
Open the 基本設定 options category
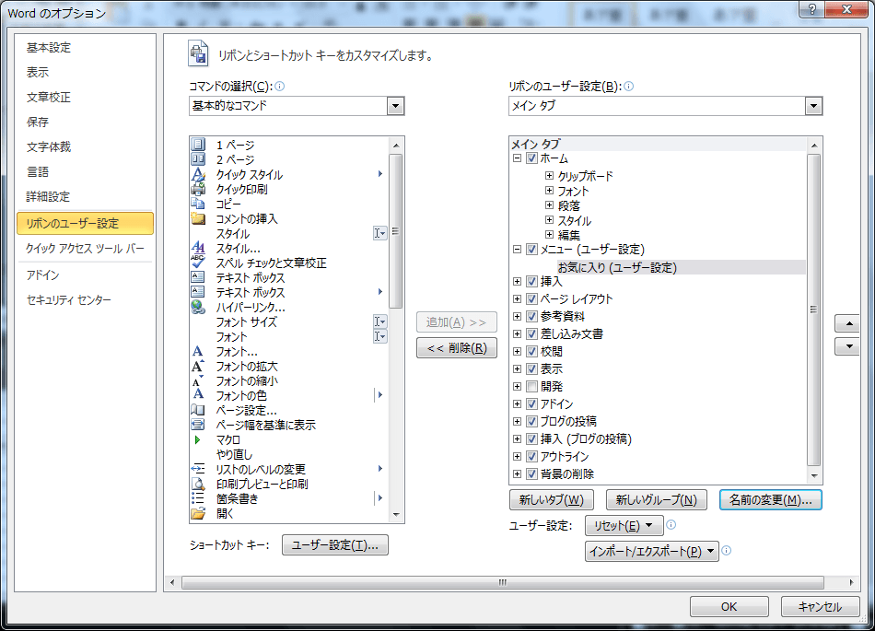coord(49,47)
